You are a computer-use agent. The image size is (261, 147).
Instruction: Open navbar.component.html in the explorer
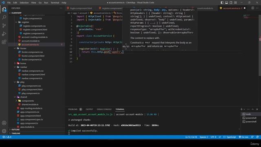pyautogui.click(x=33, y=74)
